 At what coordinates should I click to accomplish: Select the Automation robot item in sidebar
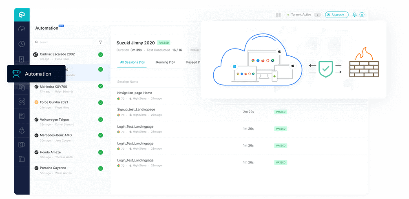[x=36, y=74]
